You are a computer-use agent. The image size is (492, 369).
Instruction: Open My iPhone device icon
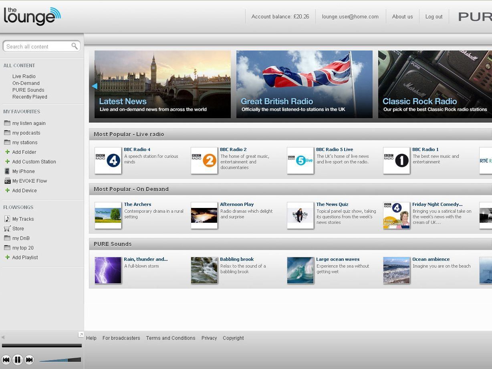tap(6, 171)
